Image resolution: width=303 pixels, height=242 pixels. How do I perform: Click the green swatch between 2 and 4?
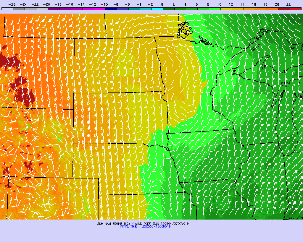[180, 9]
